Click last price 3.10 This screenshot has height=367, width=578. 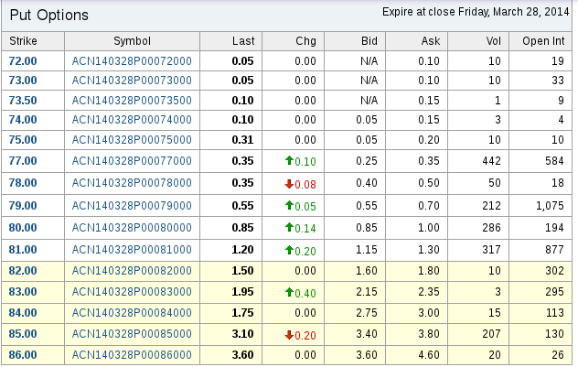coord(243,334)
